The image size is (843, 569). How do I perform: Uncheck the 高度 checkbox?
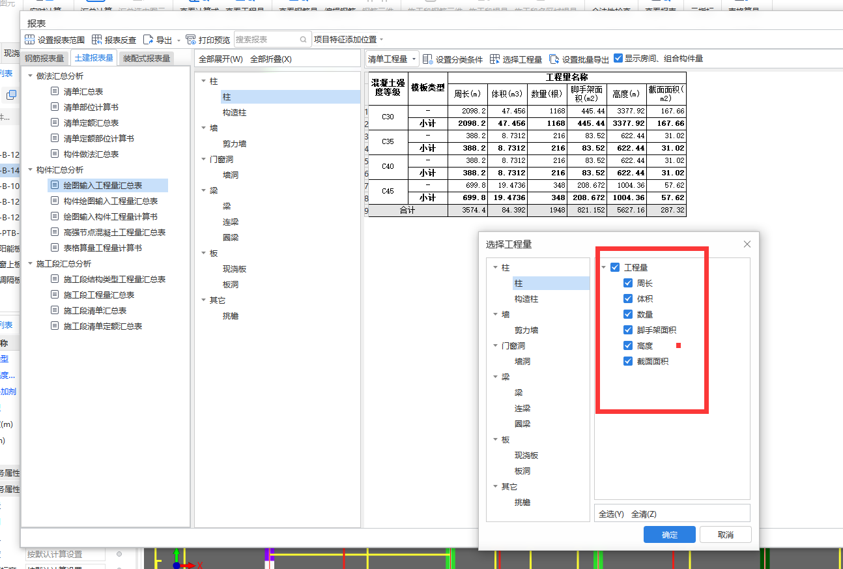[x=628, y=345]
